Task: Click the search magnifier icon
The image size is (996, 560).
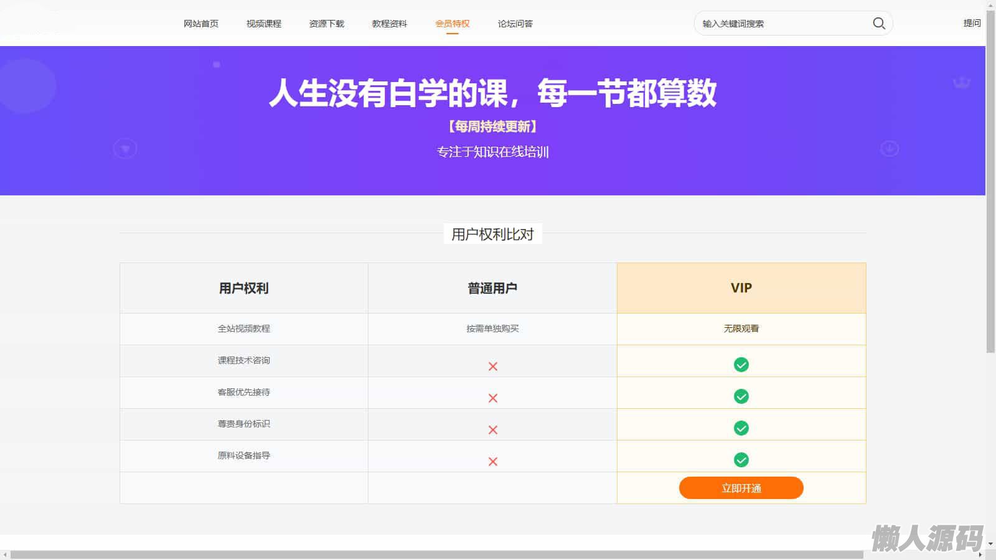Action: [x=878, y=24]
